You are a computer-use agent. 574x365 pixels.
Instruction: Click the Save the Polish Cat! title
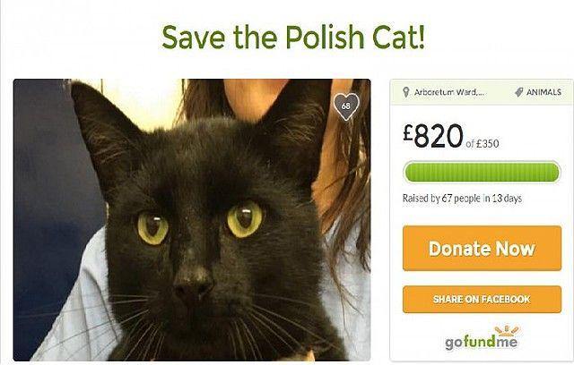click(293, 38)
